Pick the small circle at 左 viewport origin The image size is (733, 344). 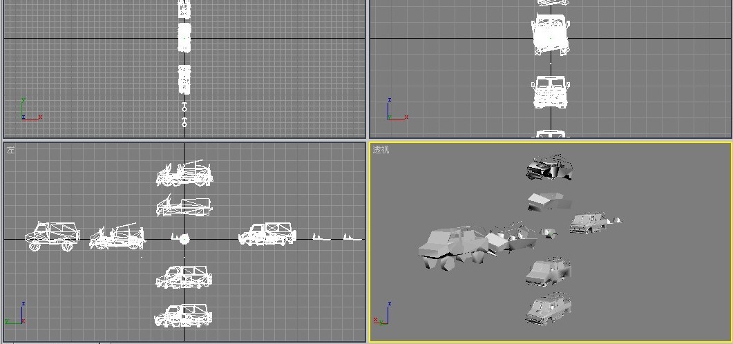184,239
